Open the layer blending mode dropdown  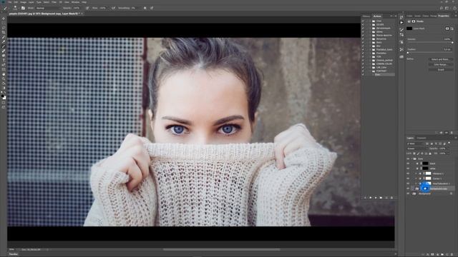pos(416,148)
